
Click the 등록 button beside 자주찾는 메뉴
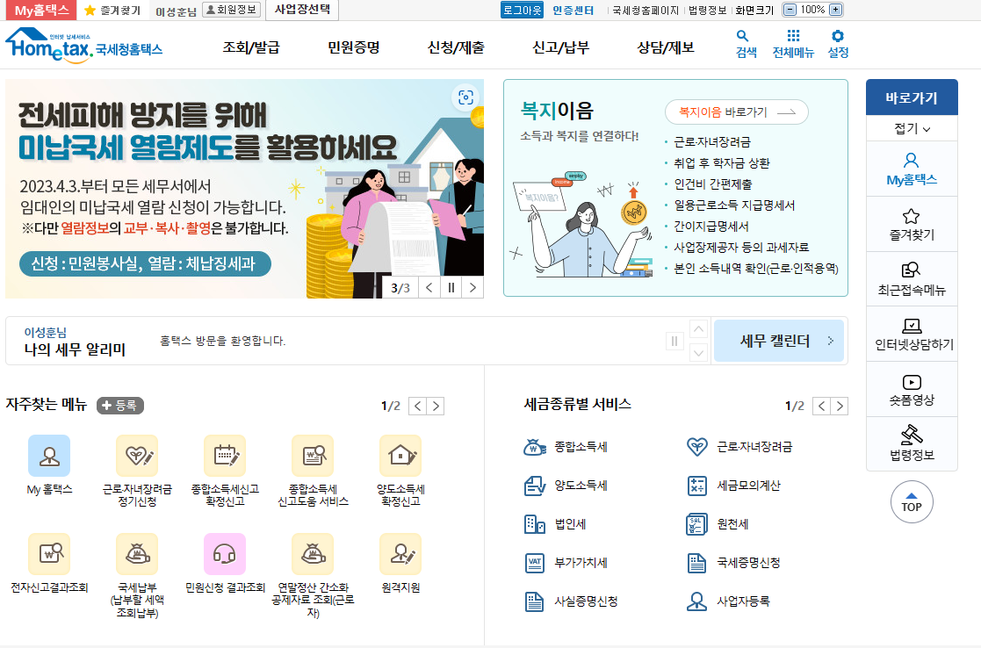120,406
